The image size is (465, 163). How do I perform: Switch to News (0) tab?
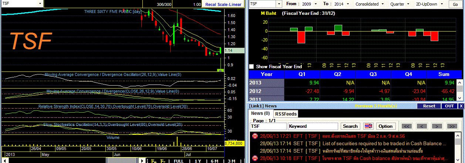click(x=261, y=113)
